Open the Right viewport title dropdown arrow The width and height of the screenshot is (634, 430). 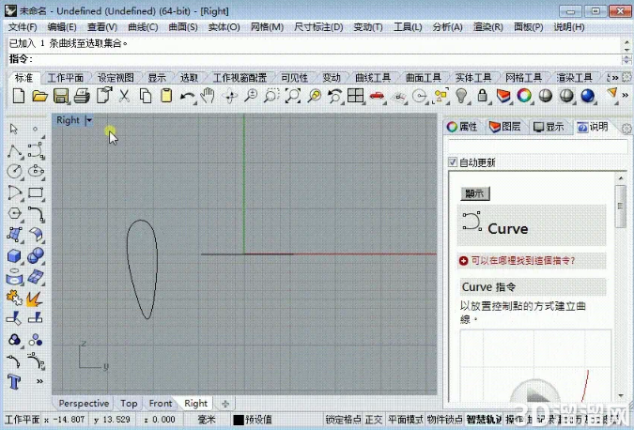pos(89,120)
